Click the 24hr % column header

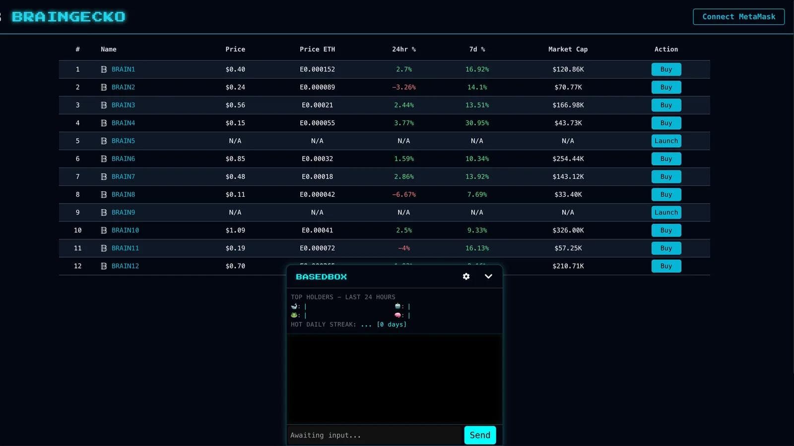(x=404, y=49)
